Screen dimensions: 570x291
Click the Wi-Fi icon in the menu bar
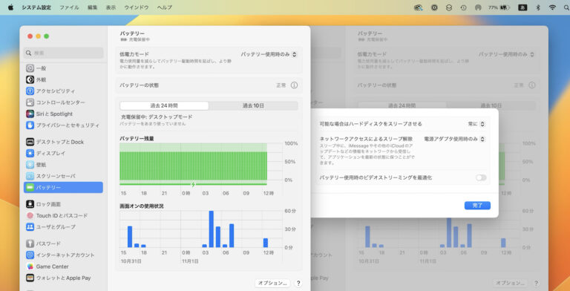click(552, 7)
